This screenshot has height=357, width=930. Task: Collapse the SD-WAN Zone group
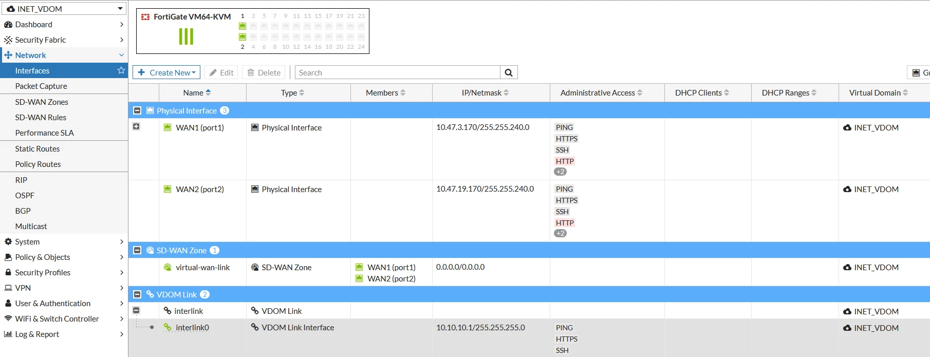point(137,250)
